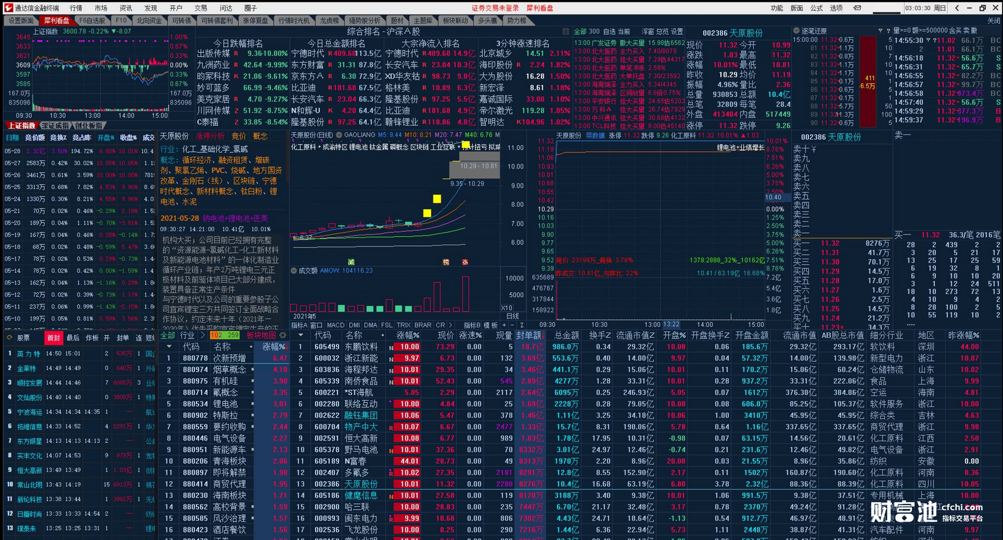Click the 通达信 app logo icon
The width and height of the screenshot is (1003, 540).
pyautogui.click(x=9, y=7)
